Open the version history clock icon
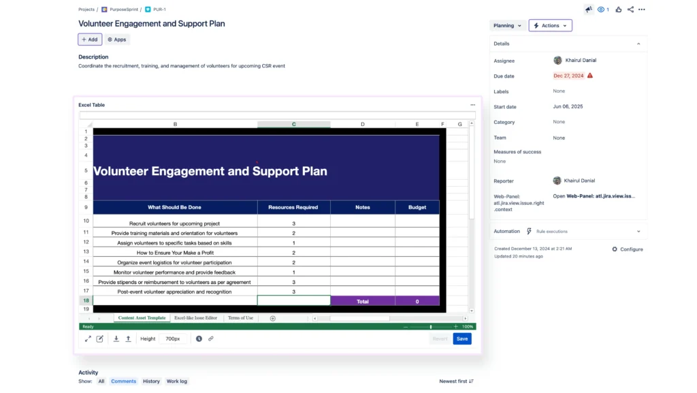 (199, 339)
